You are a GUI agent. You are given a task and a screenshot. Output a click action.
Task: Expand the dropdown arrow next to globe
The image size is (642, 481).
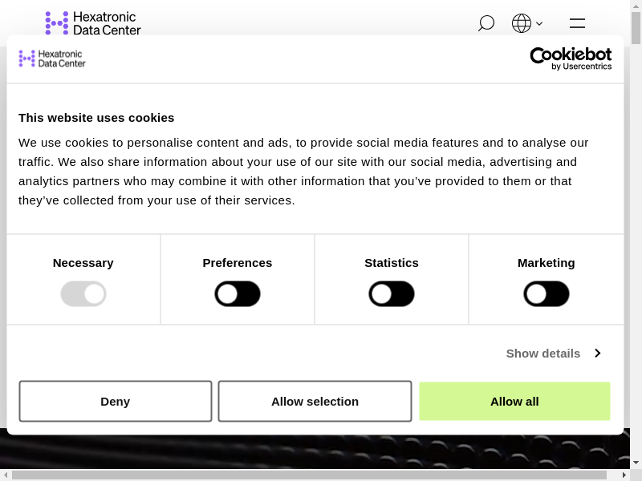click(x=539, y=24)
